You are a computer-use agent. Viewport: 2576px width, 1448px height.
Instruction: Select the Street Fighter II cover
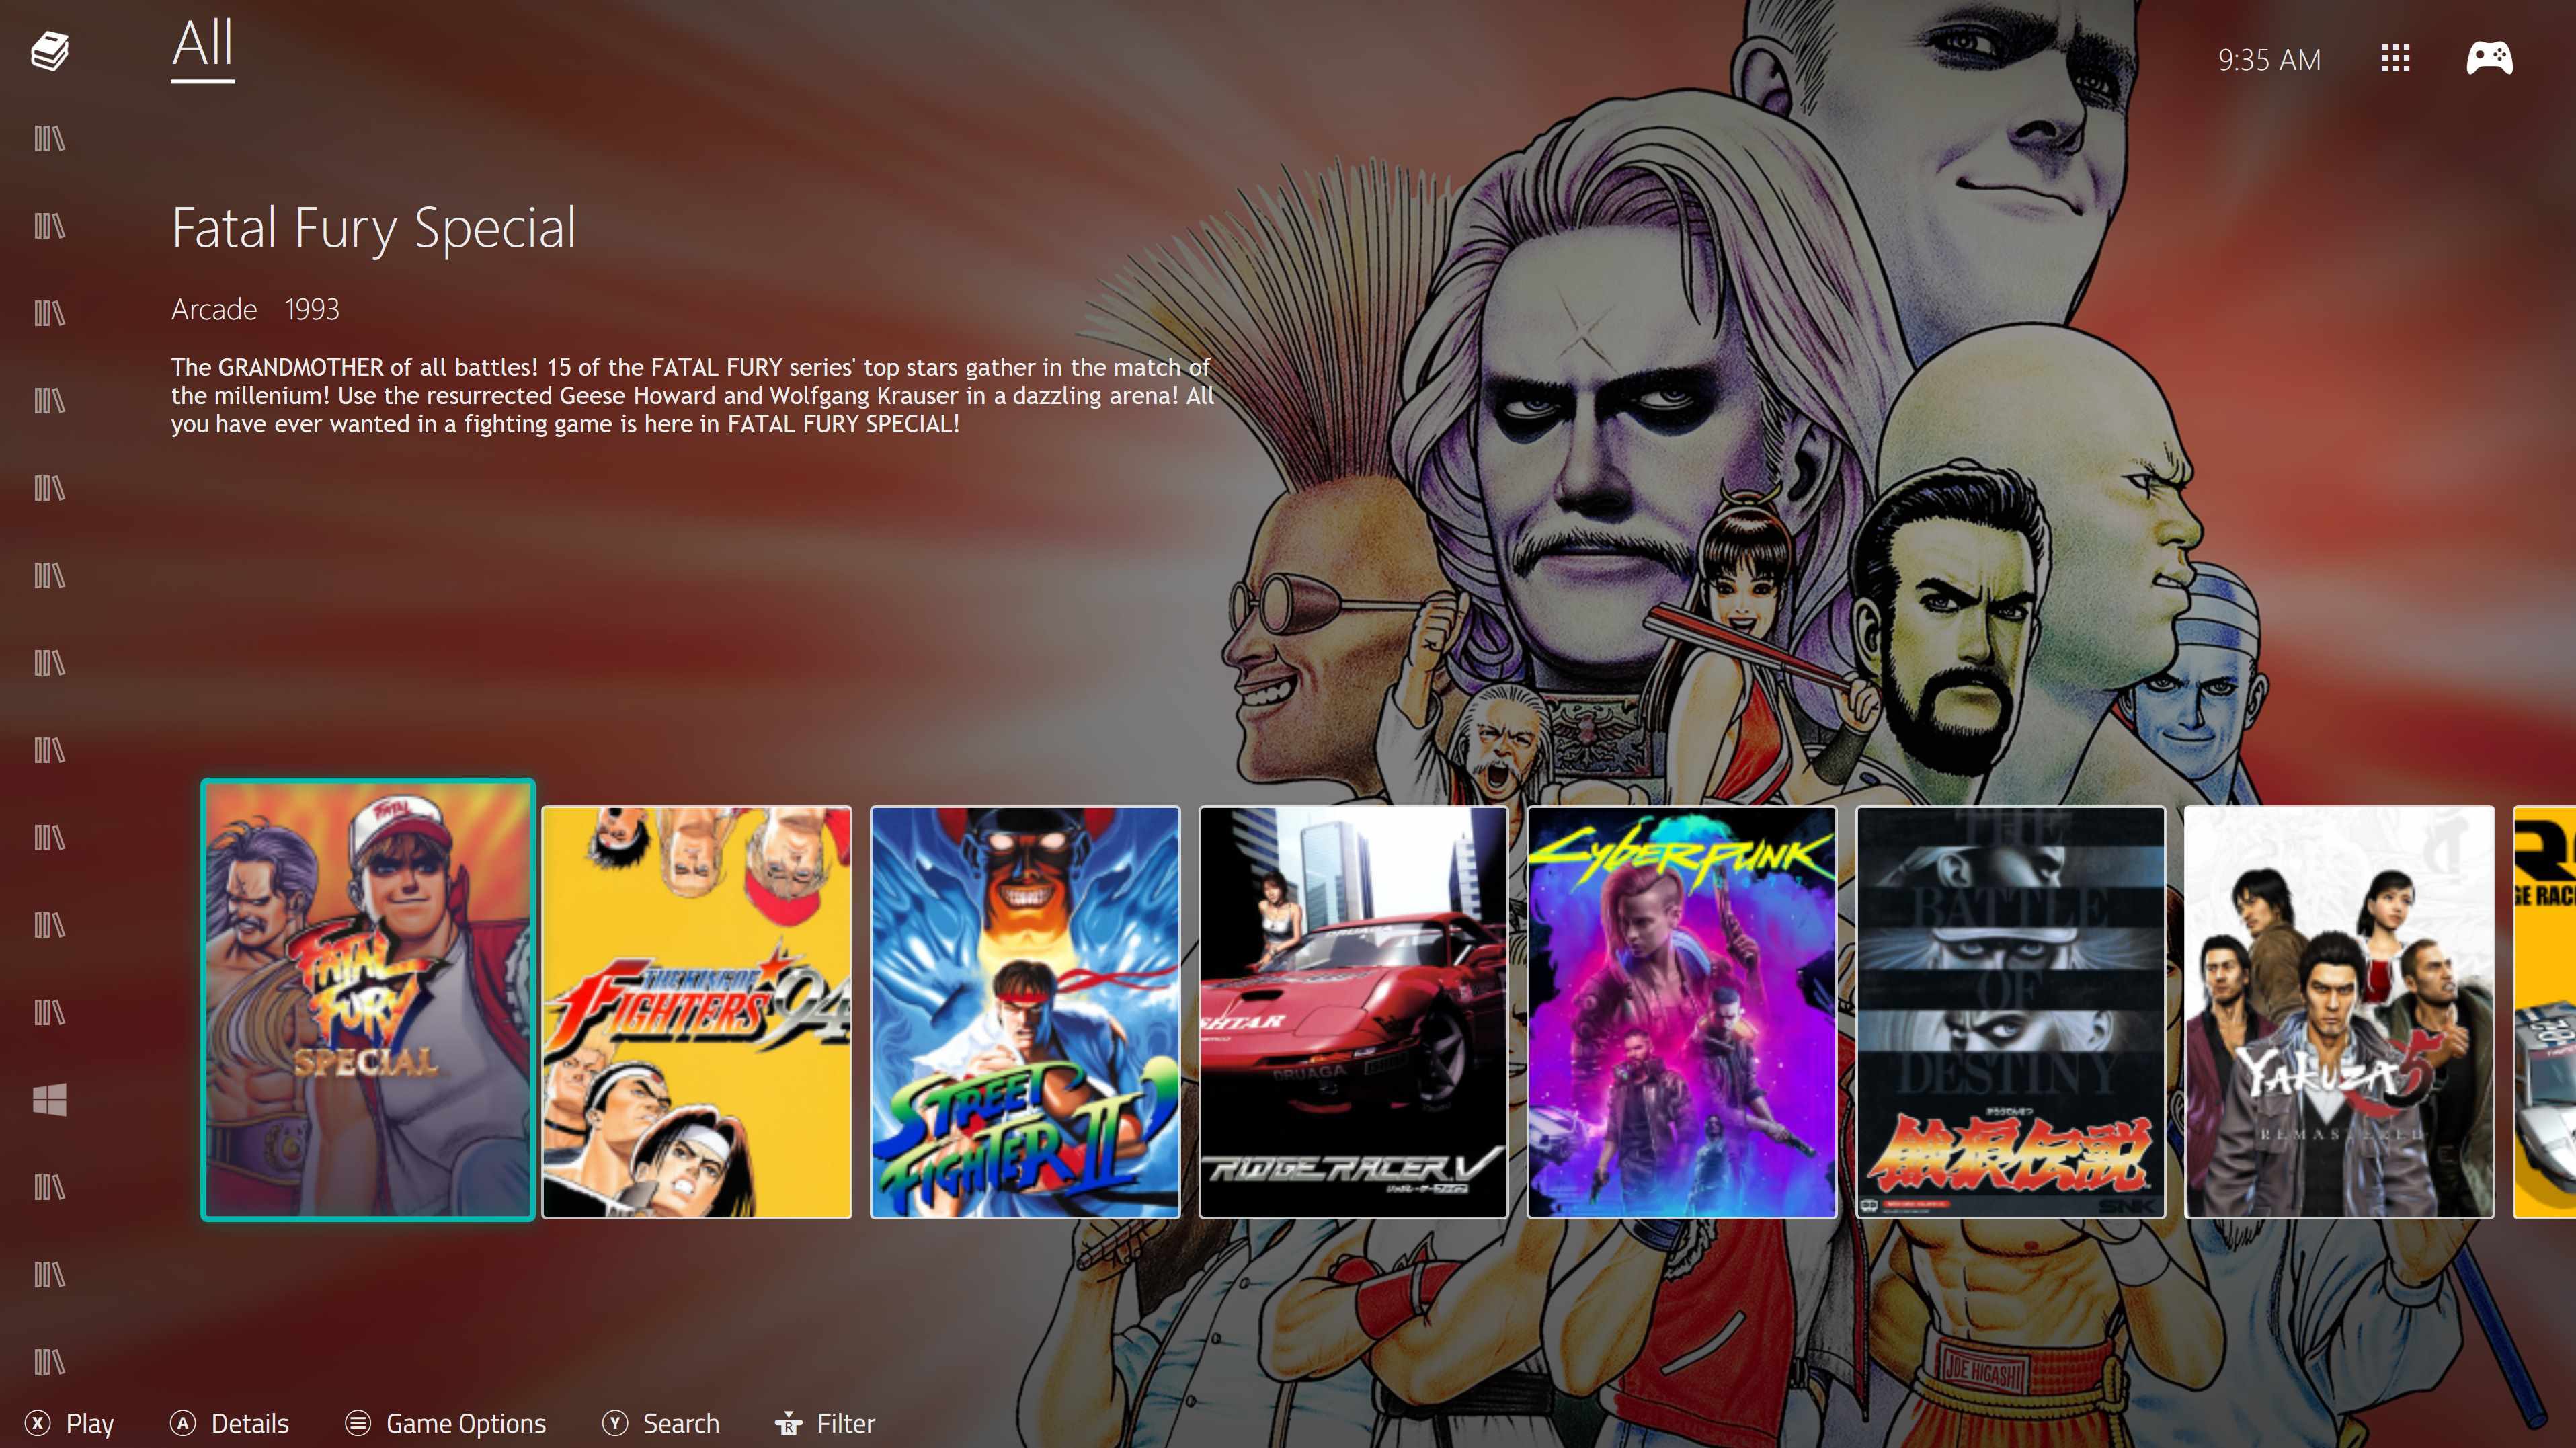coord(1025,1012)
